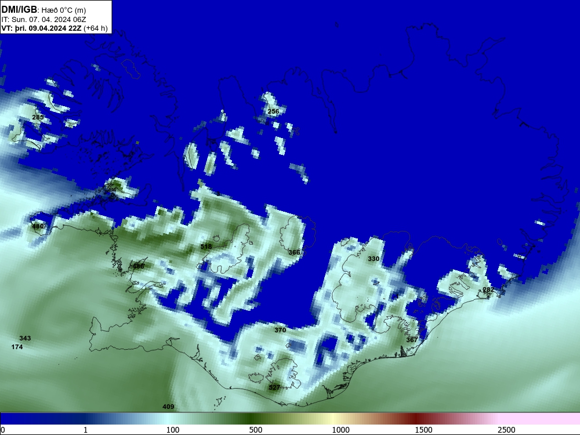Click the color scale label 1
This screenshot has width=580, height=435.
tap(85, 430)
